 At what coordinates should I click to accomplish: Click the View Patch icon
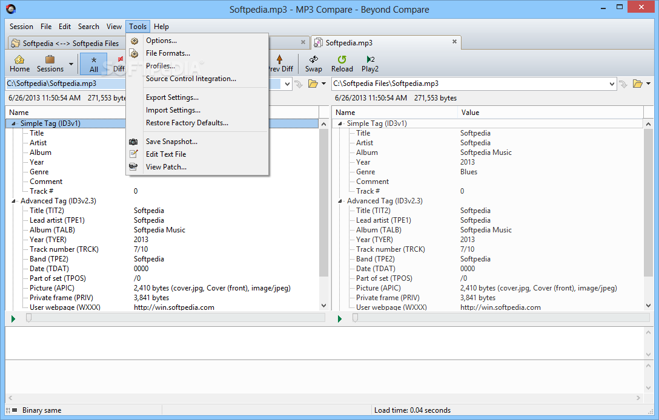point(134,167)
